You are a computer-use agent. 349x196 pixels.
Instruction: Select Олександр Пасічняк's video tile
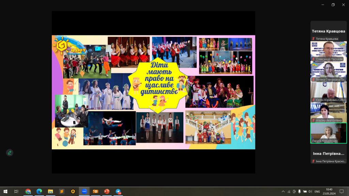(x=328, y=51)
